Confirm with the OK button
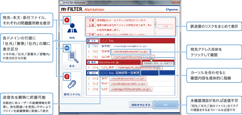Viewport: 242px width, 115px height. click(165, 105)
